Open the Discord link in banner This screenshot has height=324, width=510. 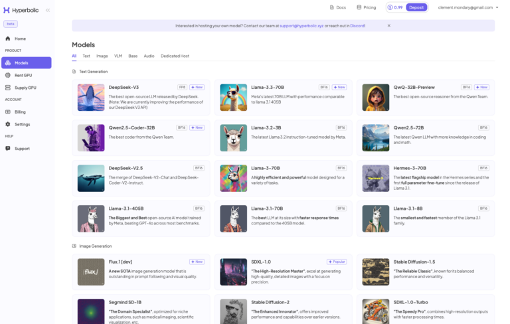(357, 26)
